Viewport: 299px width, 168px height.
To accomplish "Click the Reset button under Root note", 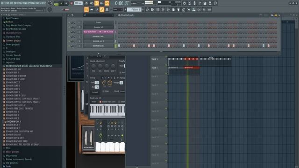I will click(93, 102).
